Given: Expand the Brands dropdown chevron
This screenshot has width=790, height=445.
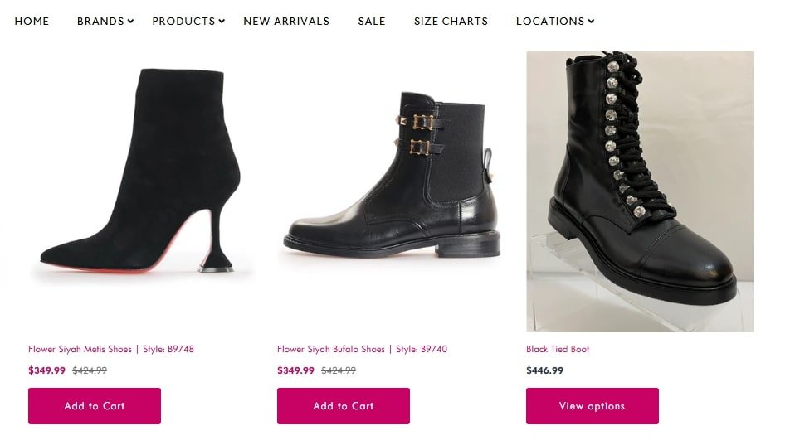Looking at the screenshot, I should pyautogui.click(x=130, y=22).
